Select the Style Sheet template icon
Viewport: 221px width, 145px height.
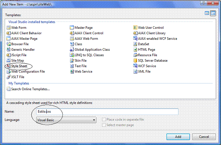(x=9, y=66)
